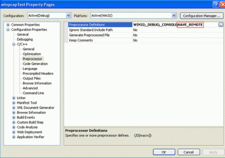The image size is (225, 158).
Task: Dismiss the dialog with Cancel
Action: point(189,152)
